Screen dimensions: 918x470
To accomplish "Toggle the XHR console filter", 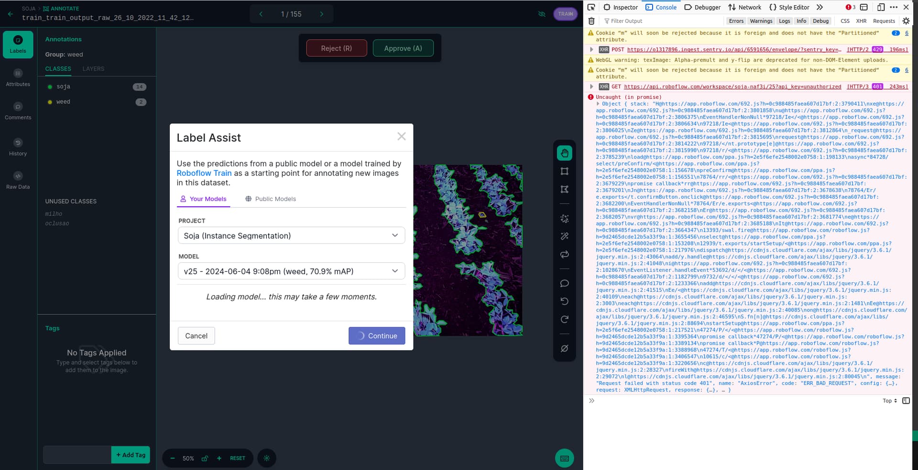I will coord(861,21).
